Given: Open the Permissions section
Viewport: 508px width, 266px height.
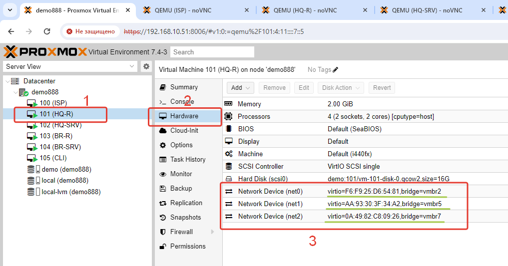Looking at the screenshot, I should [188, 246].
